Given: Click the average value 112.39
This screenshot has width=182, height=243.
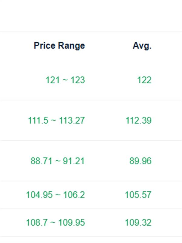Looking at the screenshot, I should pyautogui.click(x=138, y=121).
